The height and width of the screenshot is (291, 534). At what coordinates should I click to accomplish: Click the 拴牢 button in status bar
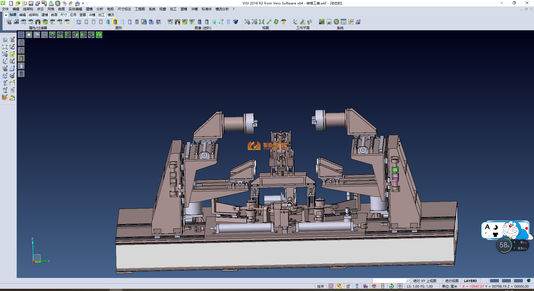click(x=320, y=286)
